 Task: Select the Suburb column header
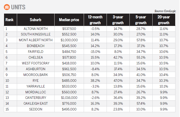[35, 20]
